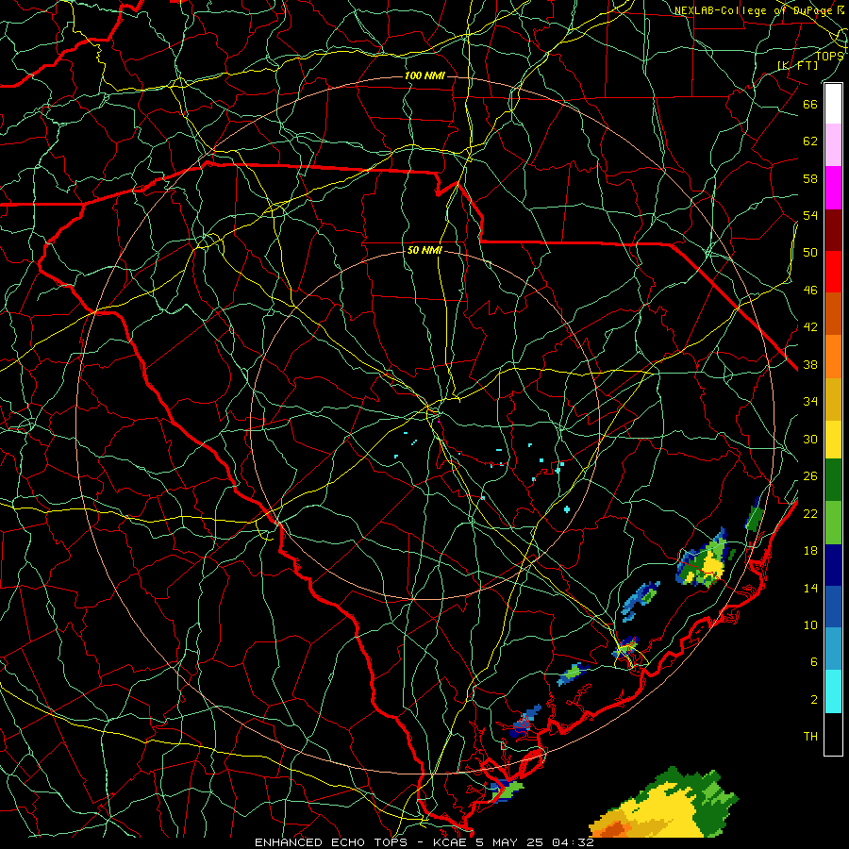The width and height of the screenshot is (849, 849).
Task: Click the white swatch at the legend top
Action: click(x=833, y=104)
